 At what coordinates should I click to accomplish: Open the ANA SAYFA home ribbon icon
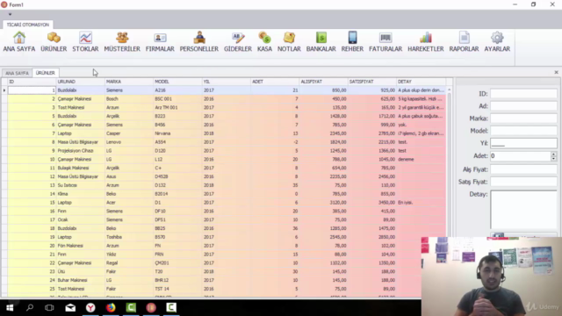tap(19, 42)
